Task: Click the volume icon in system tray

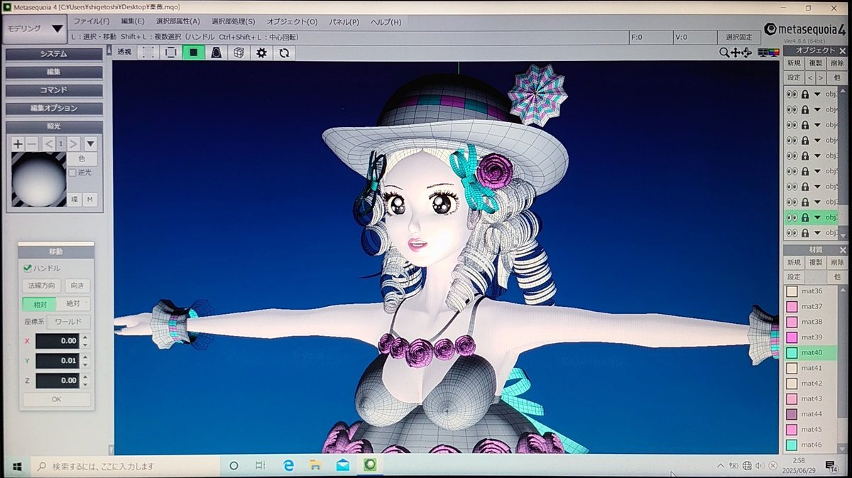Action: [760, 466]
